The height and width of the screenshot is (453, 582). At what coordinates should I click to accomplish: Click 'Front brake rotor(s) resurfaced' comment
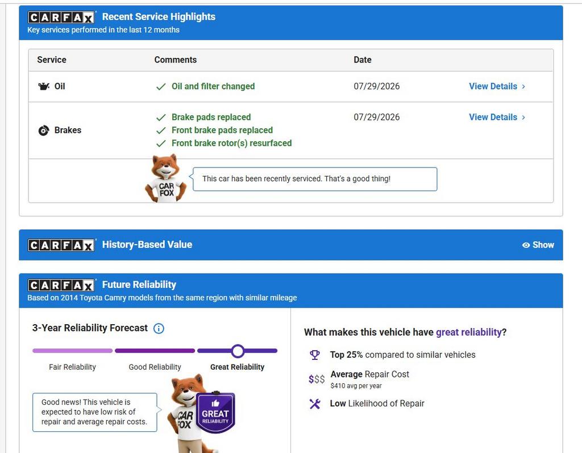tap(232, 143)
